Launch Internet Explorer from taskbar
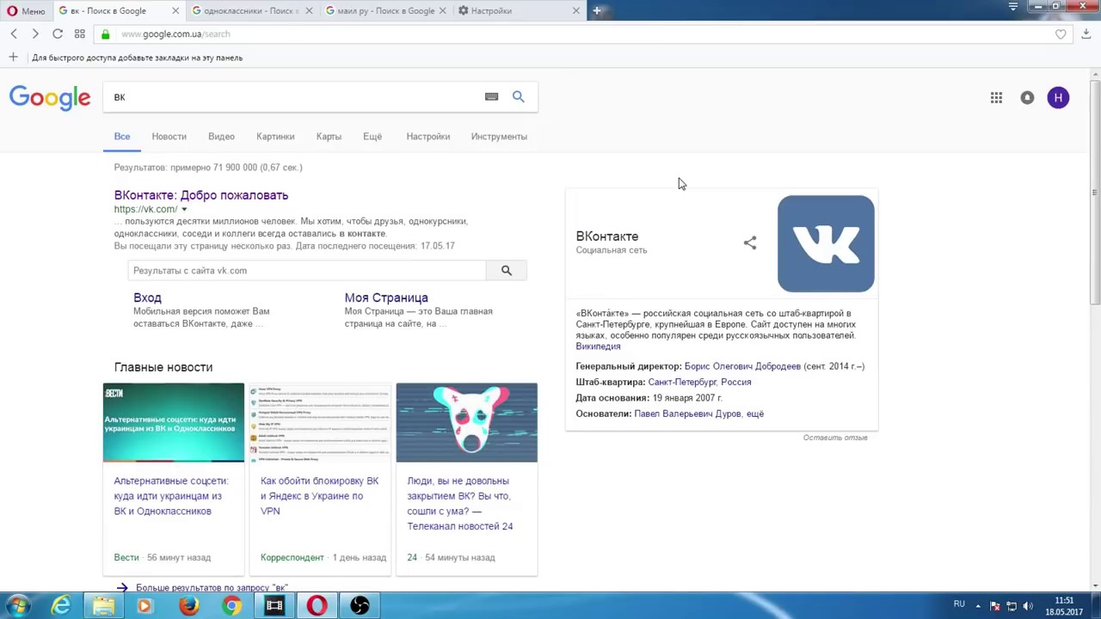The height and width of the screenshot is (619, 1101). tap(61, 606)
